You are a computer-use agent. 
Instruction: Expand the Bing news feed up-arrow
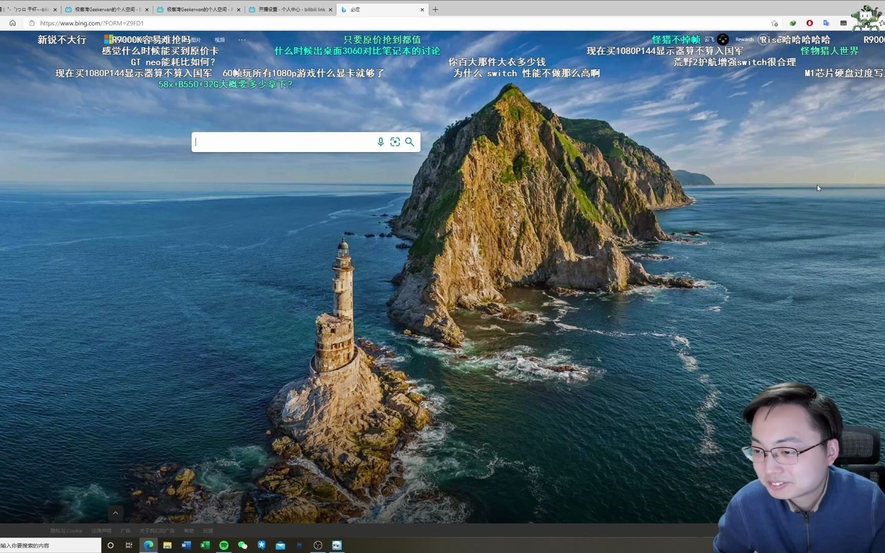point(116,513)
